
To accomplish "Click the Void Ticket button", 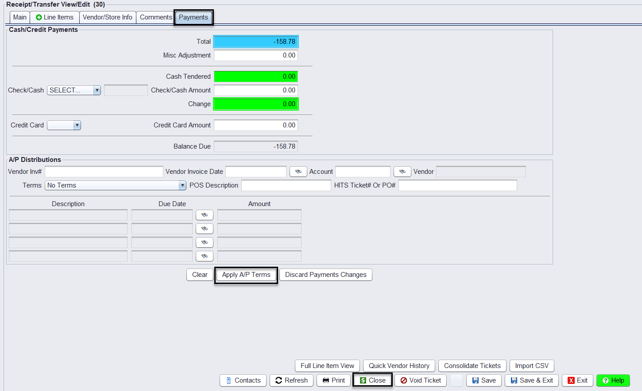I will [x=421, y=380].
